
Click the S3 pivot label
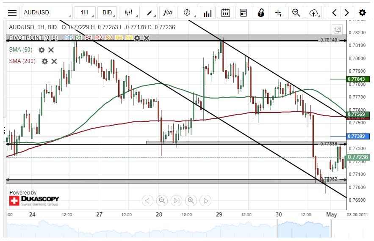click(x=129, y=38)
